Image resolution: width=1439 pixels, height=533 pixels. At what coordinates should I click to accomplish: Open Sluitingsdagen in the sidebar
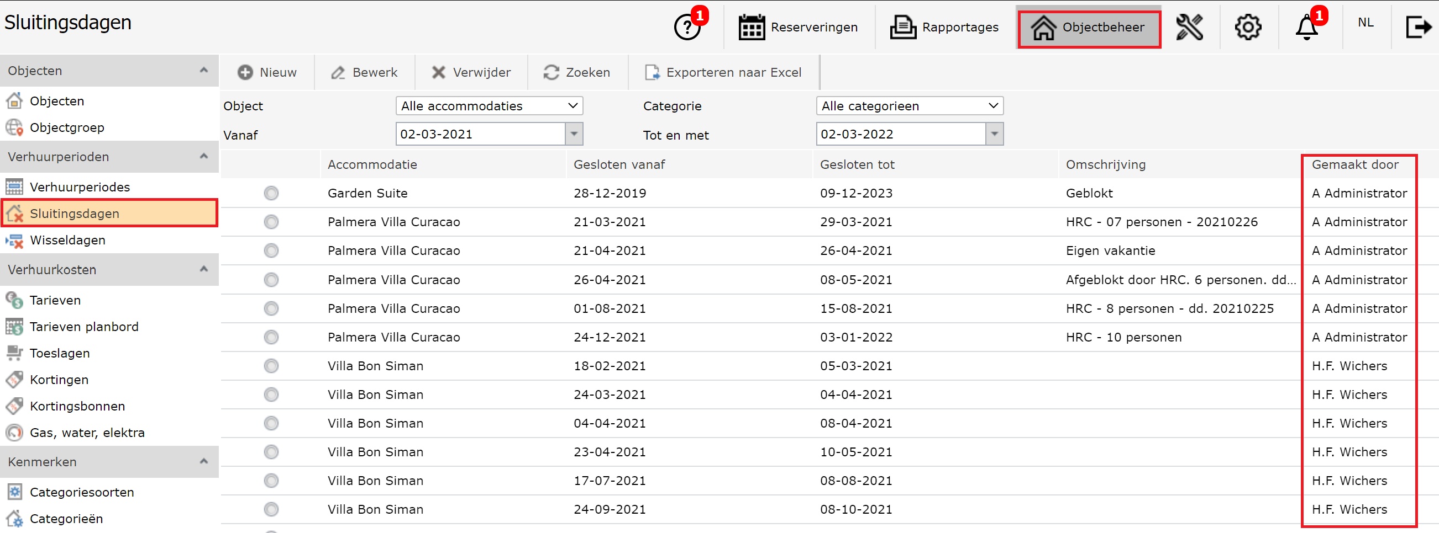click(x=109, y=214)
